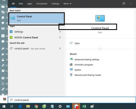136x109 pixels.
Task: Click the feedback icon in search header
Action: tap(124, 4)
